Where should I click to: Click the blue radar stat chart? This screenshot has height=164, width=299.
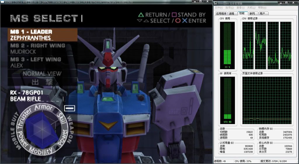[x=42, y=130]
